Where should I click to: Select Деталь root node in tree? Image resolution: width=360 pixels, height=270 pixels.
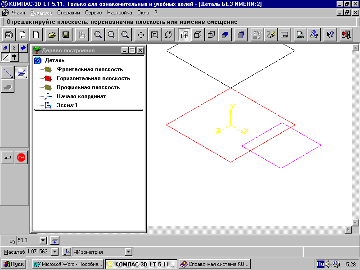pyautogui.click(x=54, y=60)
